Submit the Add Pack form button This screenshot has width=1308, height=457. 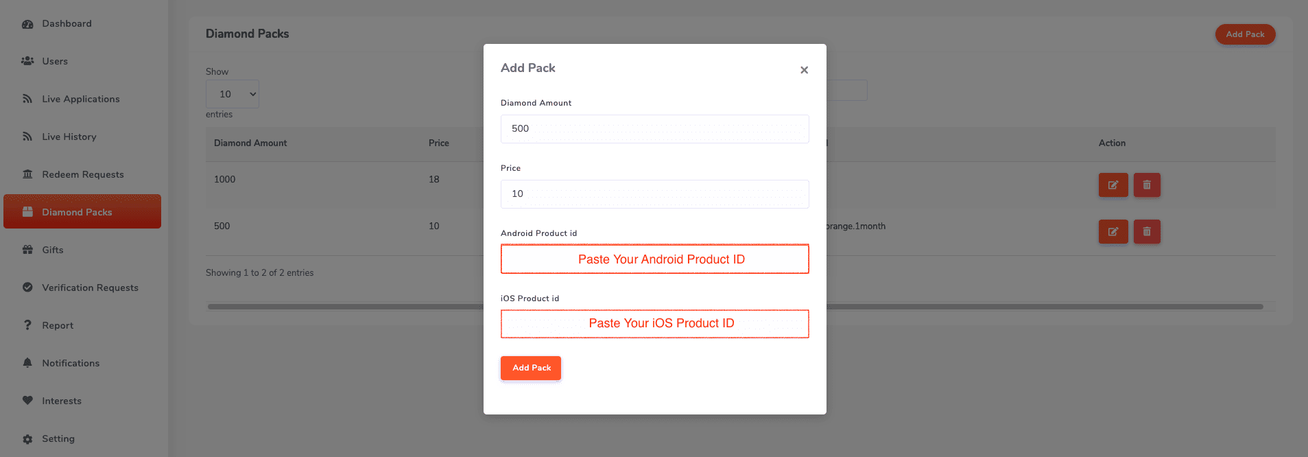click(531, 368)
